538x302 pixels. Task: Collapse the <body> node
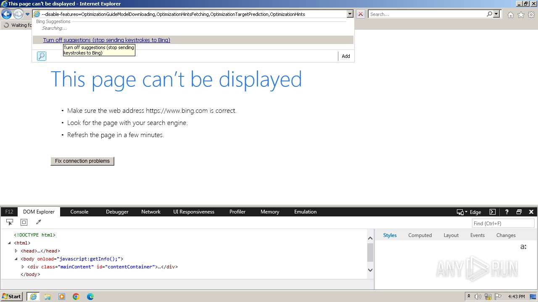pos(16,259)
